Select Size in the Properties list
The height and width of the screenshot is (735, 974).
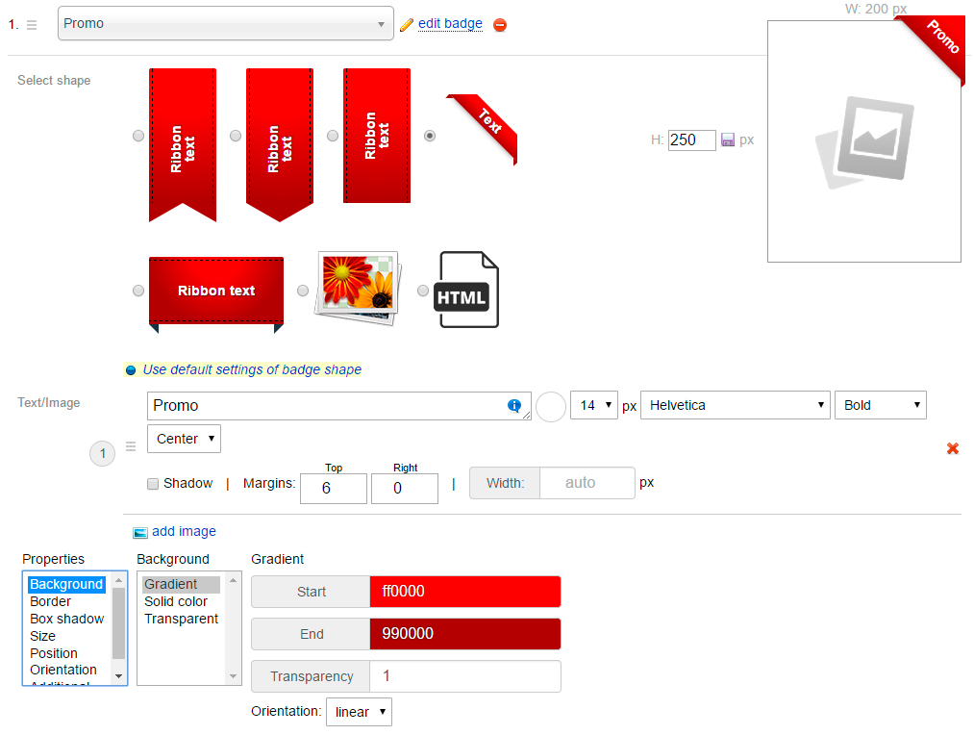pyautogui.click(x=43, y=636)
